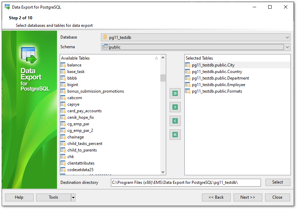The height and width of the screenshot is (209, 297).
Task: Select cg_emp_par_2 table
Action: [80, 130]
